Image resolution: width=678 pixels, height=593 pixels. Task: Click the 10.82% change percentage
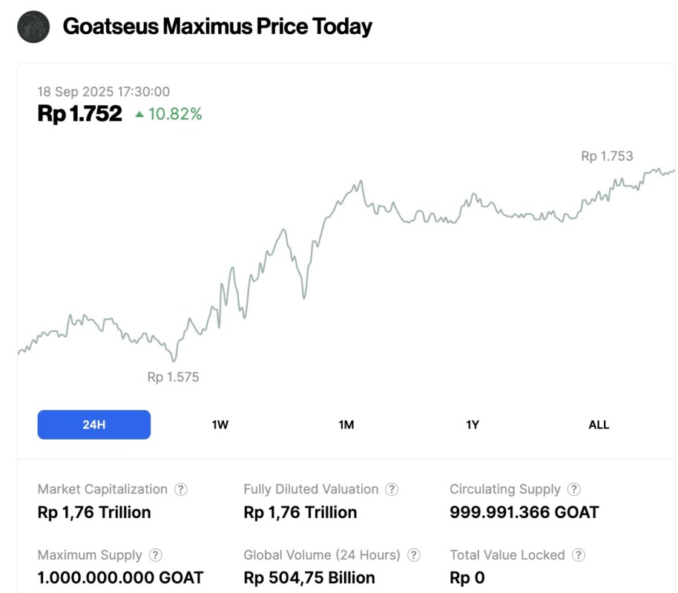[174, 114]
